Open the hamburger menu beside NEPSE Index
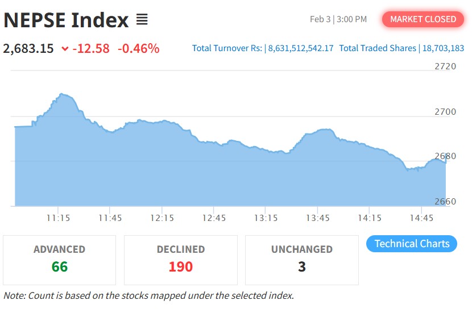 pos(142,20)
